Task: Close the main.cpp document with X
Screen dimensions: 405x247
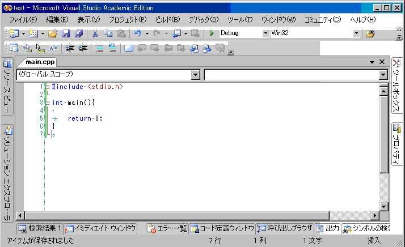Action: [382, 62]
